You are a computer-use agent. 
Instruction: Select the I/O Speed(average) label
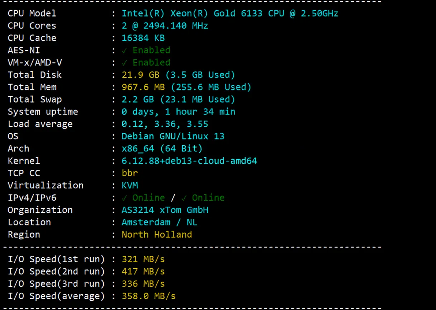tap(56, 296)
